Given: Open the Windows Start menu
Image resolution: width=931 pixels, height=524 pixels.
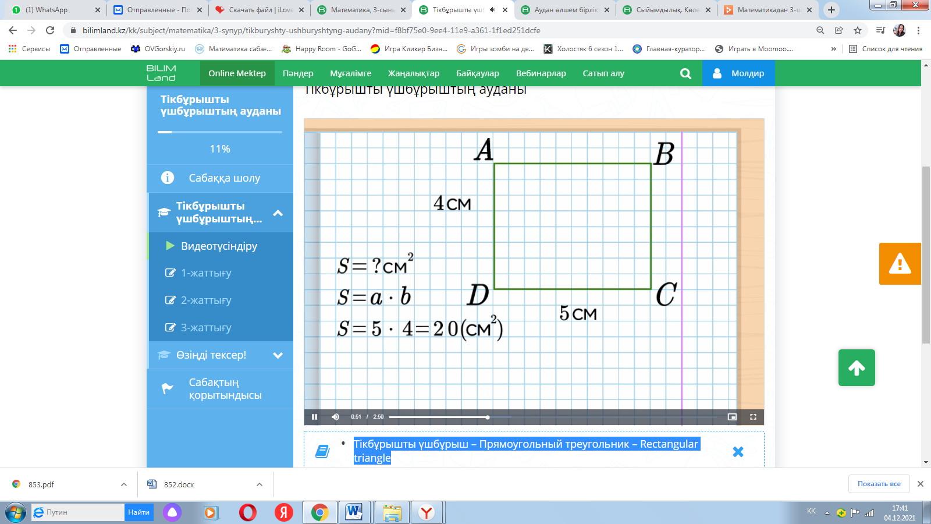Looking at the screenshot, I should tap(16, 512).
